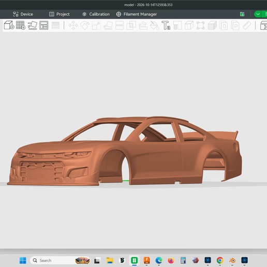Click the Add plate grid icon
267x267 pixels.
21,25
